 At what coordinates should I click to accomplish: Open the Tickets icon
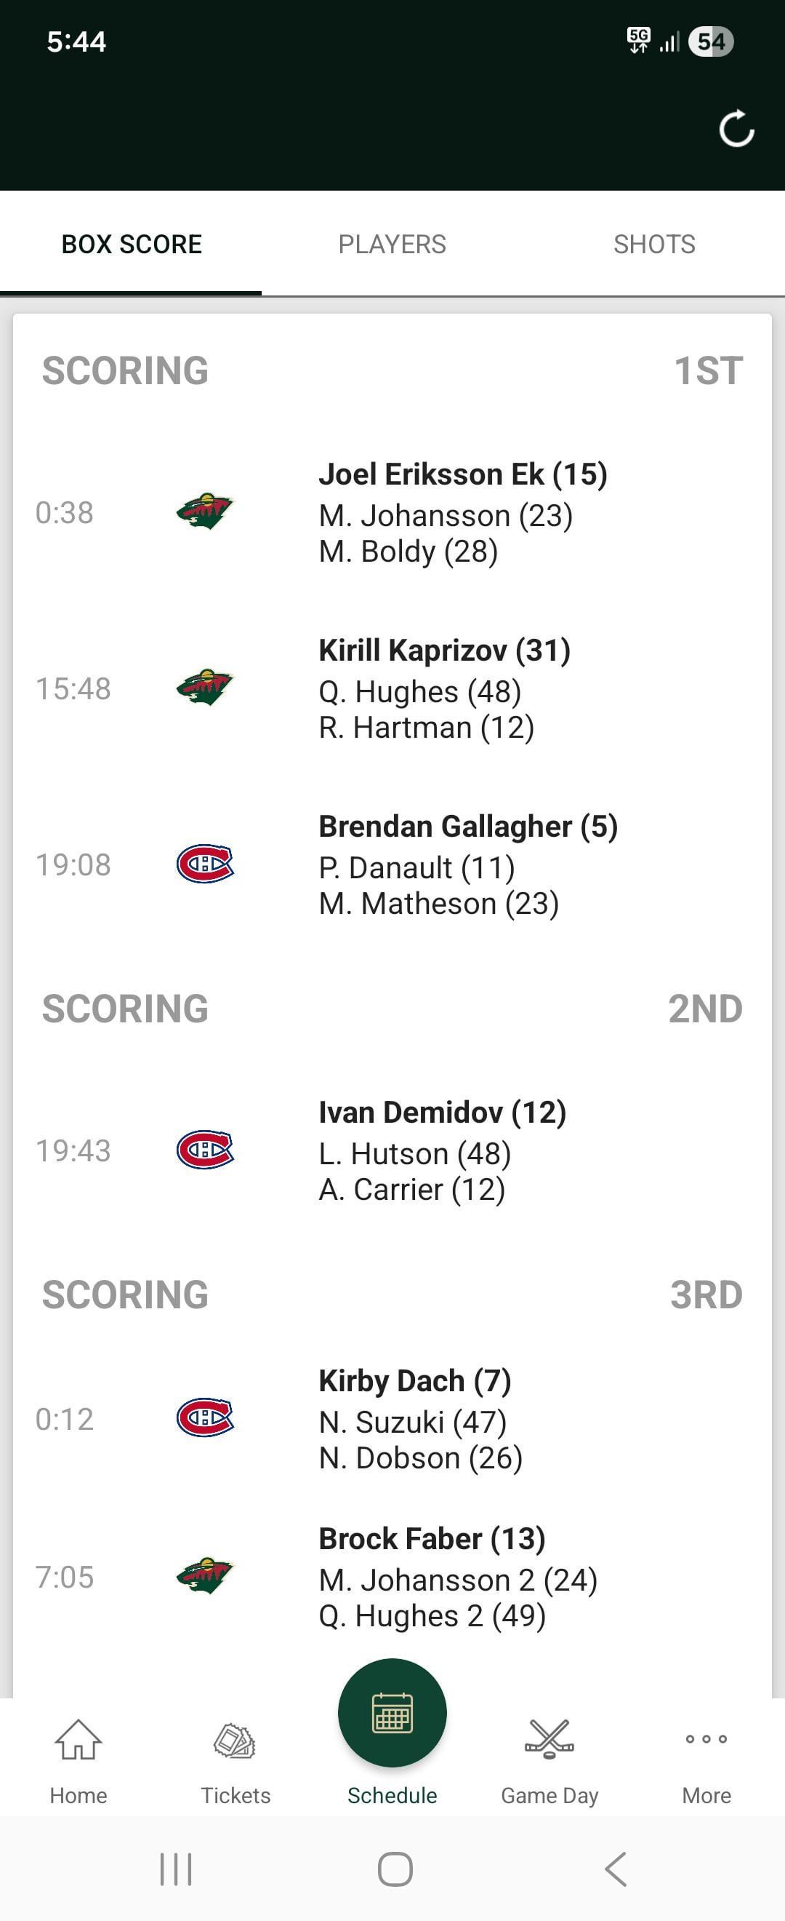(235, 1741)
